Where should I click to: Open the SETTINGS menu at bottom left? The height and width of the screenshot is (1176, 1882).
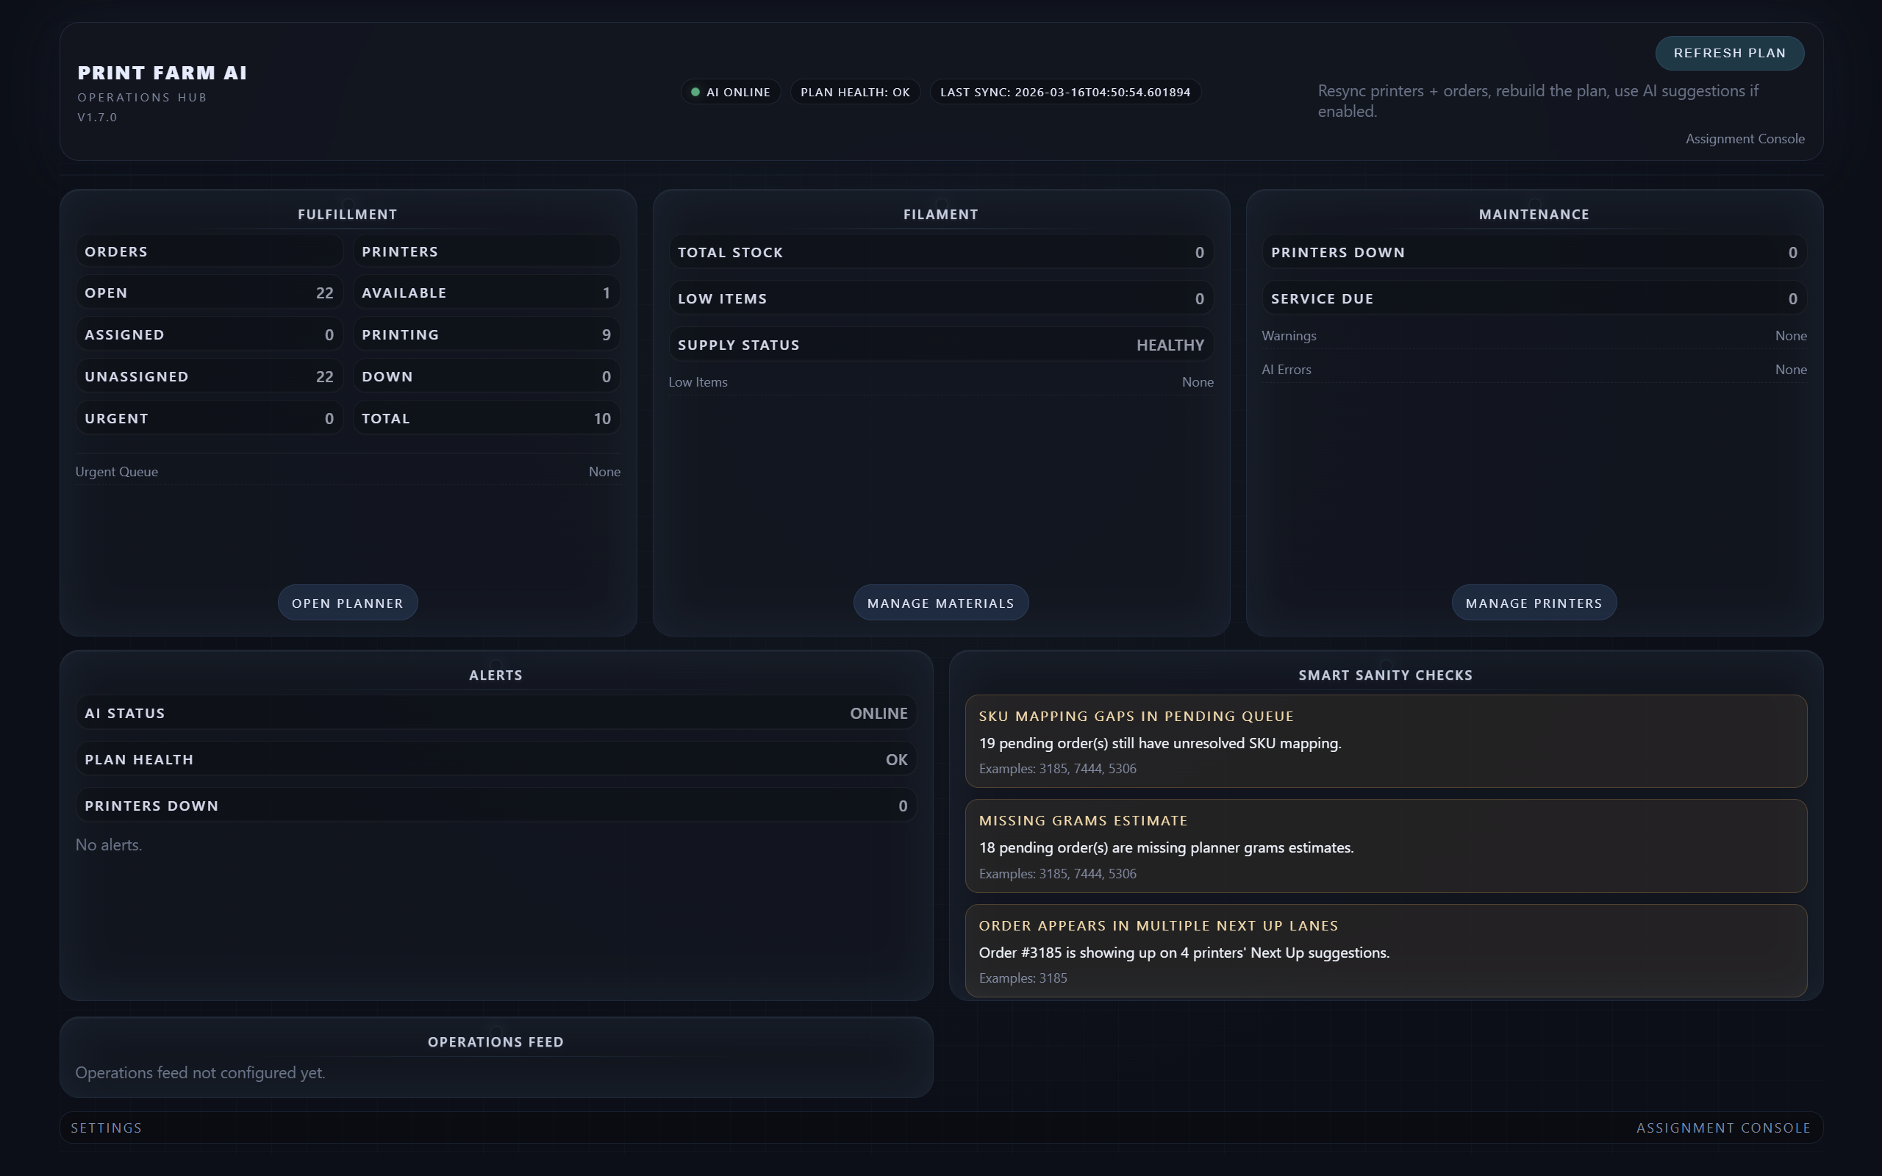pyautogui.click(x=106, y=1127)
